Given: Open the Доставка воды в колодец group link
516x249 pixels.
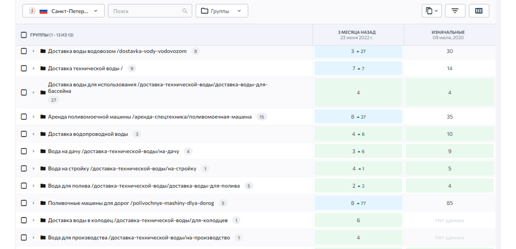Looking at the screenshot, I should click(x=137, y=221).
